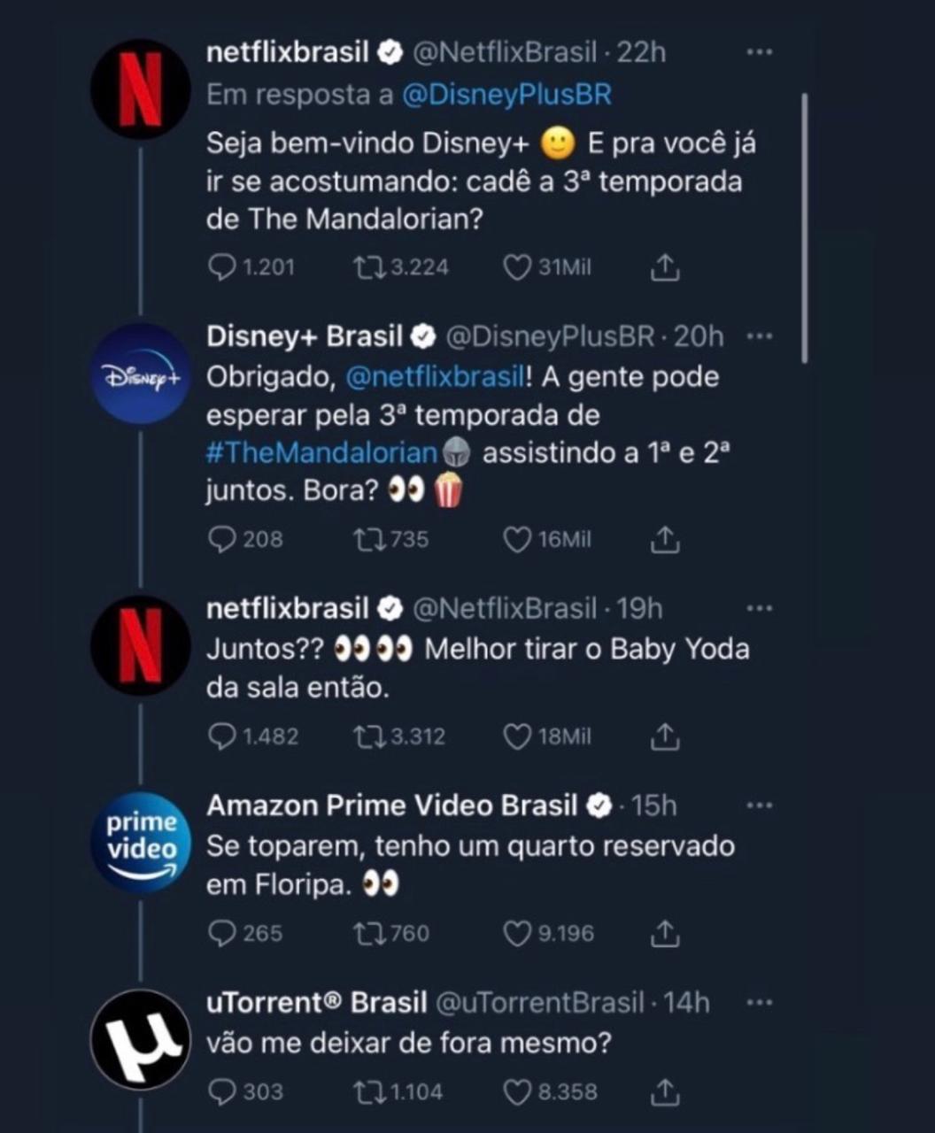The width and height of the screenshot is (935, 1133).
Task: Open the Disney+ Brasil profile picture
Action: (x=140, y=375)
